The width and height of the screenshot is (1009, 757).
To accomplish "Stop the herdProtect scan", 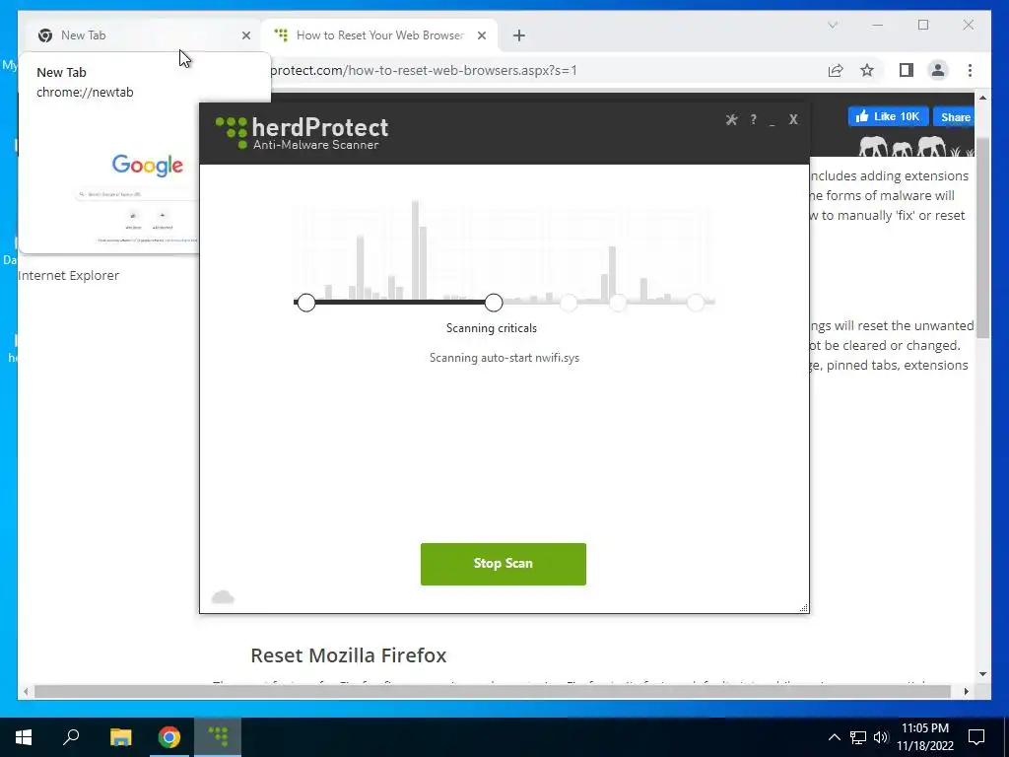I will pyautogui.click(x=504, y=564).
